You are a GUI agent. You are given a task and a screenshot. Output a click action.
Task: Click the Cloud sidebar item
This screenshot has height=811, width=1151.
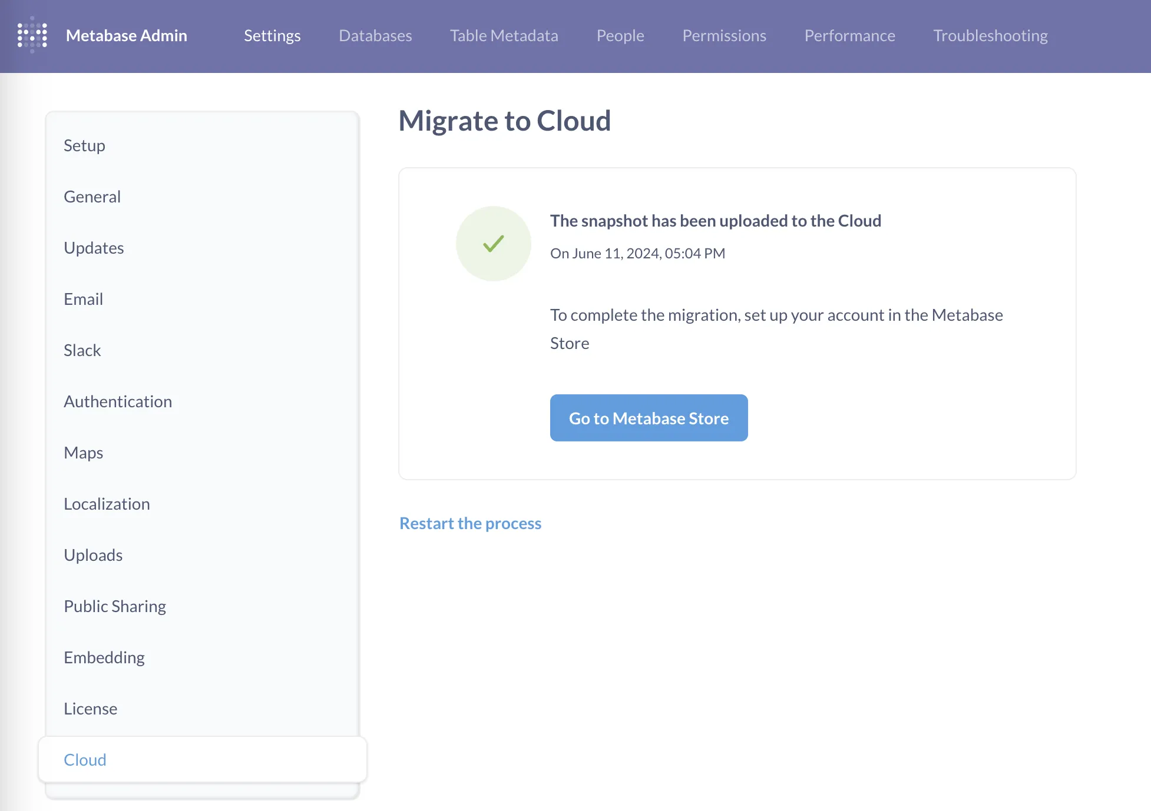85,760
